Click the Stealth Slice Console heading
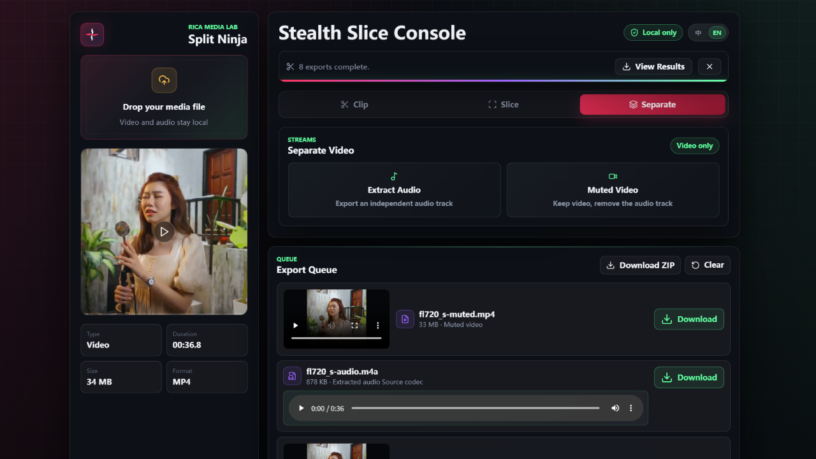 372,33
